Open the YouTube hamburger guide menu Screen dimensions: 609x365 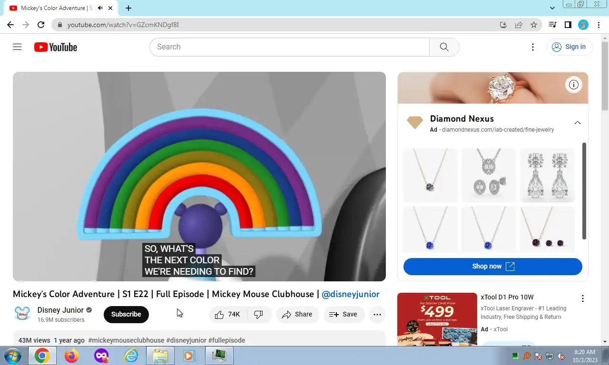coord(17,47)
